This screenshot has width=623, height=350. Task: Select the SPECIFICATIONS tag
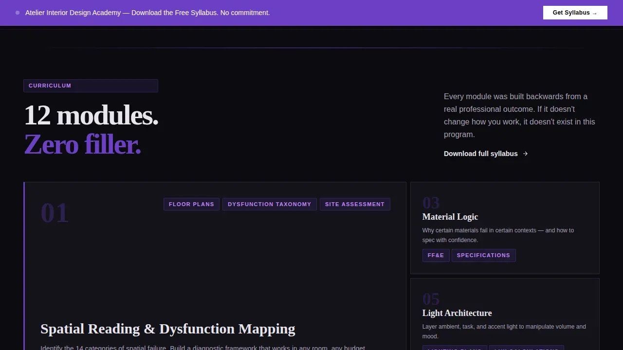pos(483,255)
